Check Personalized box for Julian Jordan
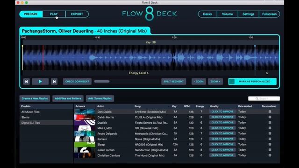The height and width of the screenshot is (168, 299). pyautogui.click(x=270, y=150)
